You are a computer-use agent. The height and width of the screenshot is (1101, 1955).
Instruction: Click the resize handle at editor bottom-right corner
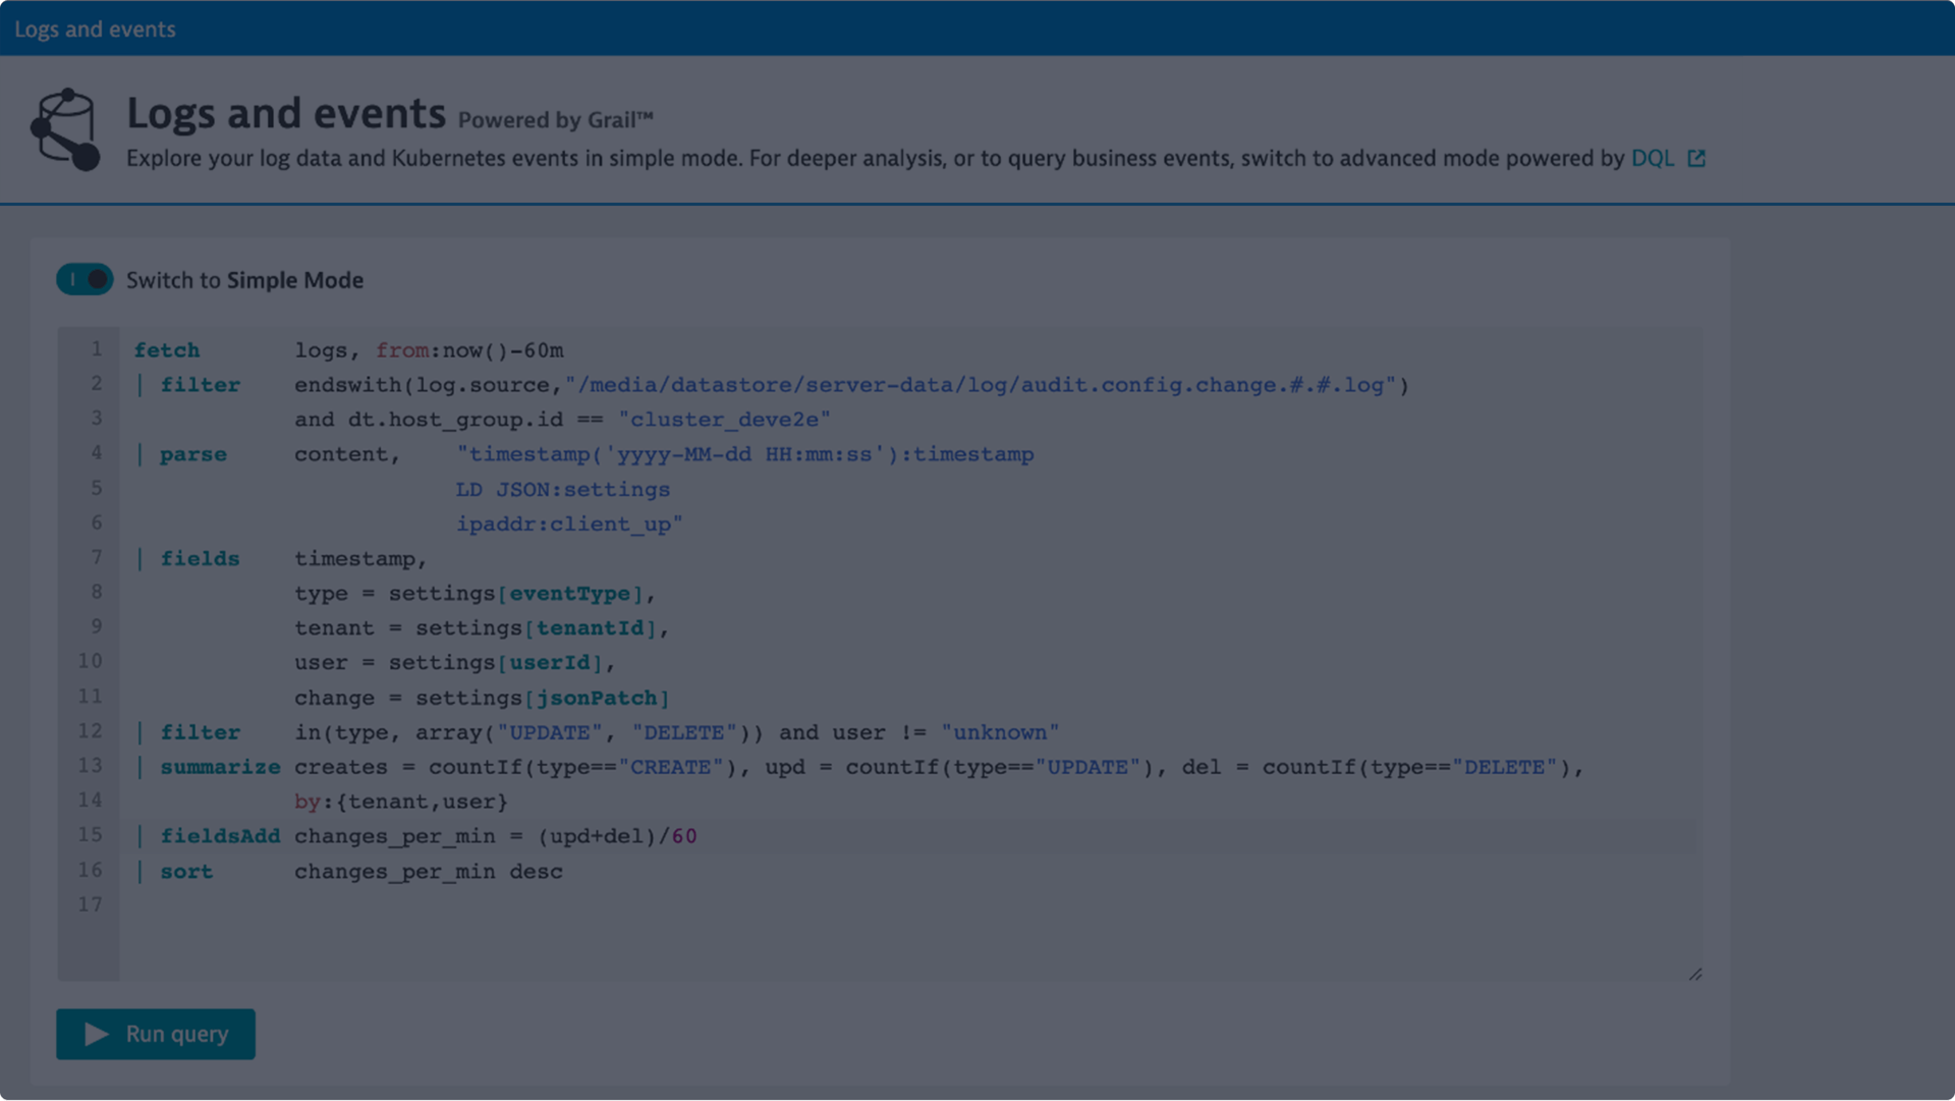tap(1695, 974)
